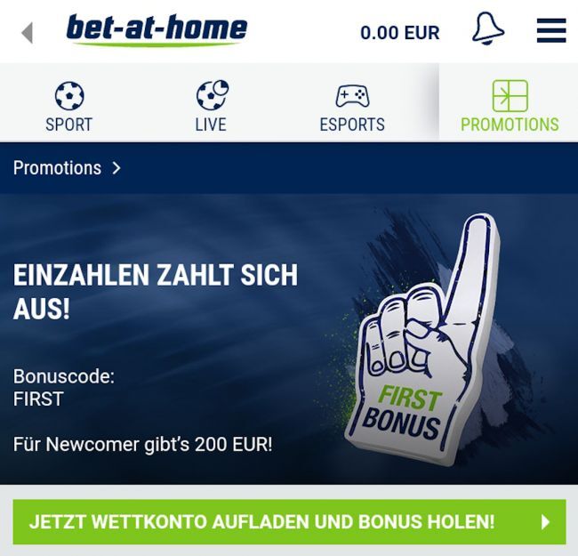Select the Live ball-with-clock icon

(x=213, y=95)
